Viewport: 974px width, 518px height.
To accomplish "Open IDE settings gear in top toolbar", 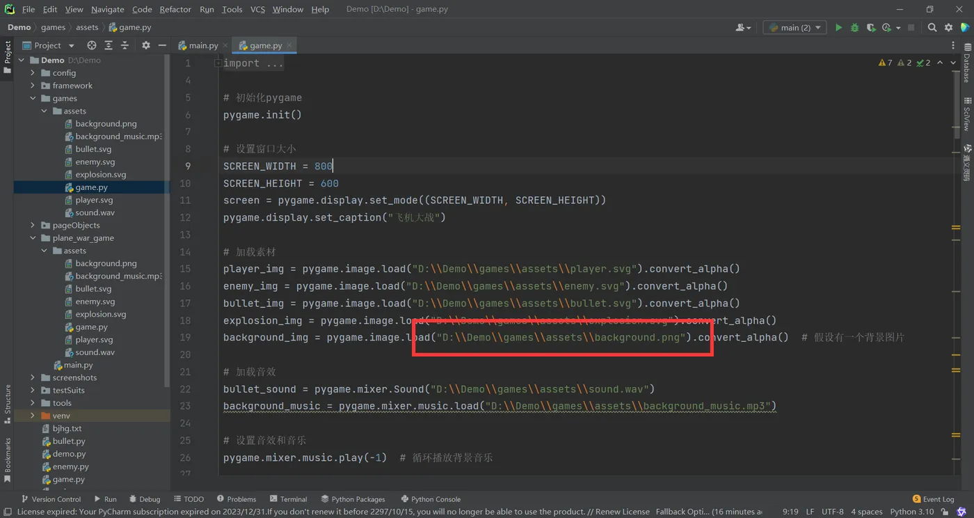I will (949, 27).
